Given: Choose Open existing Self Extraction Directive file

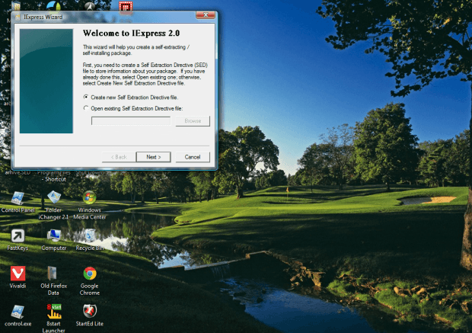Looking at the screenshot, I should (86, 108).
